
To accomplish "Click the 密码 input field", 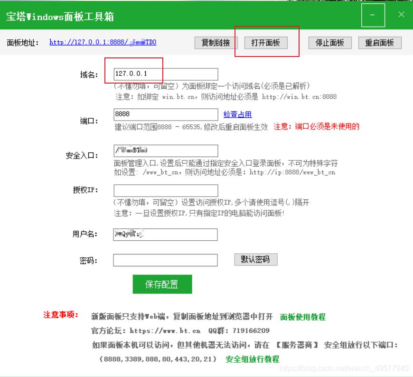I will pyautogui.click(x=165, y=260).
